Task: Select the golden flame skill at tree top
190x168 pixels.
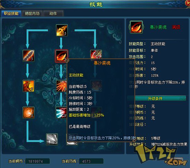Action: pos(62,30)
